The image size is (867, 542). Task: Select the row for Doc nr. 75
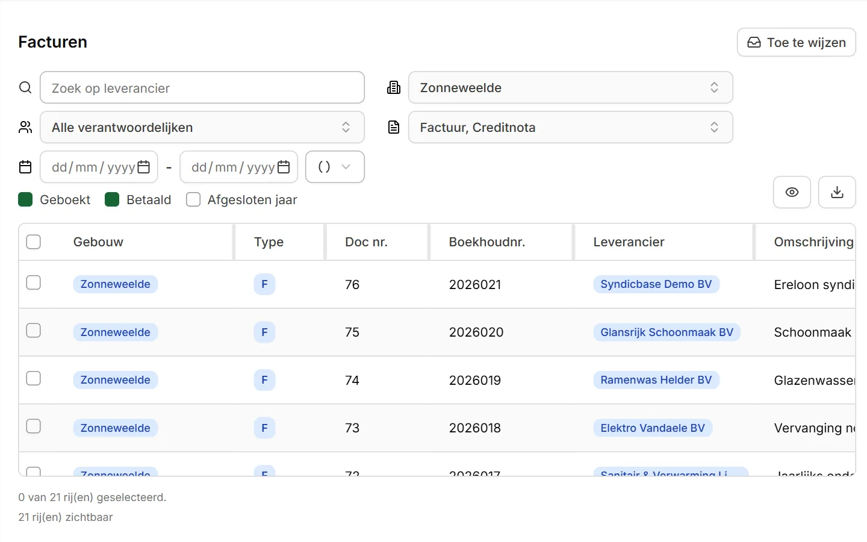pyautogui.click(x=34, y=331)
